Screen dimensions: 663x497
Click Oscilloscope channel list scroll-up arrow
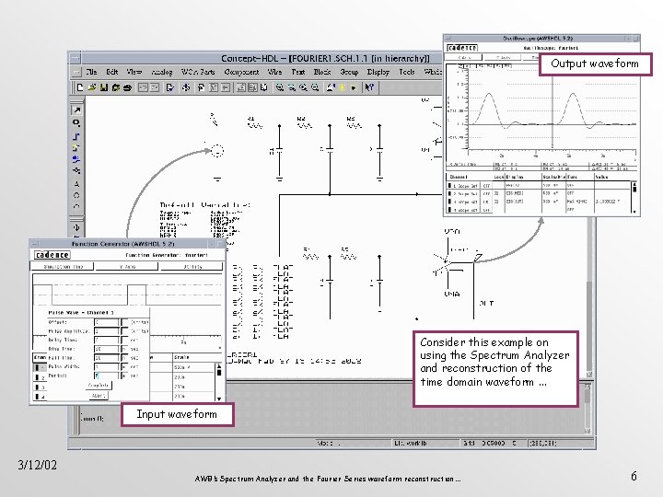[x=634, y=183]
